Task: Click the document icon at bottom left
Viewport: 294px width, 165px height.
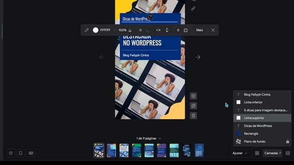Action: pyautogui.click(x=21, y=153)
